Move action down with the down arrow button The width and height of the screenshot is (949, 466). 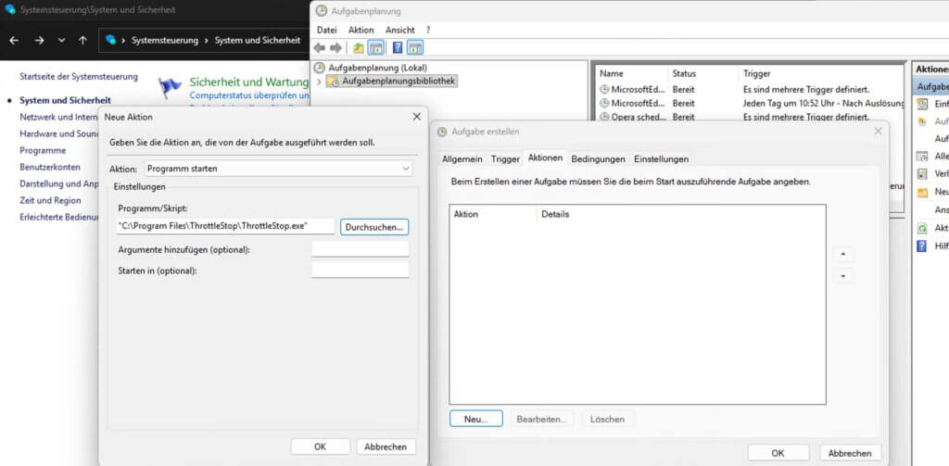coord(843,276)
